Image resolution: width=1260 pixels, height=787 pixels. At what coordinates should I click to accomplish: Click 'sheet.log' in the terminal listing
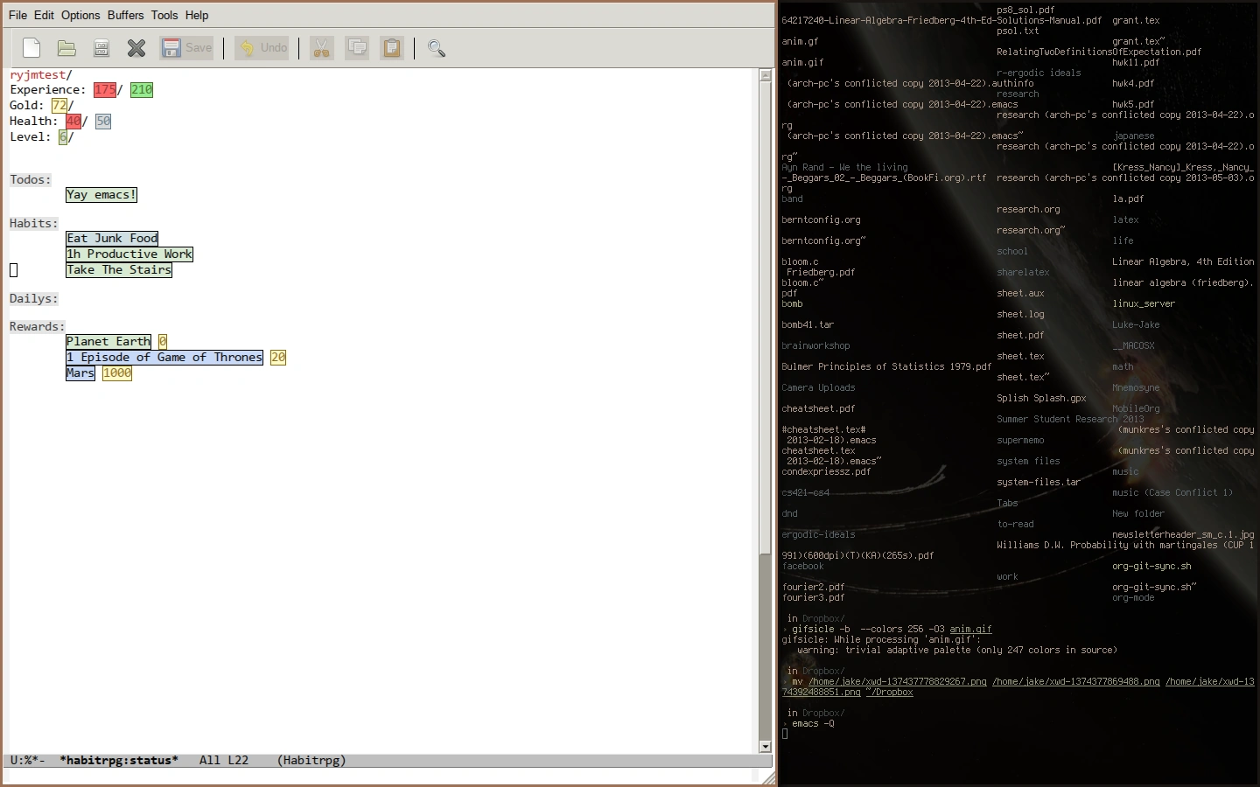tap(1020, 315)
